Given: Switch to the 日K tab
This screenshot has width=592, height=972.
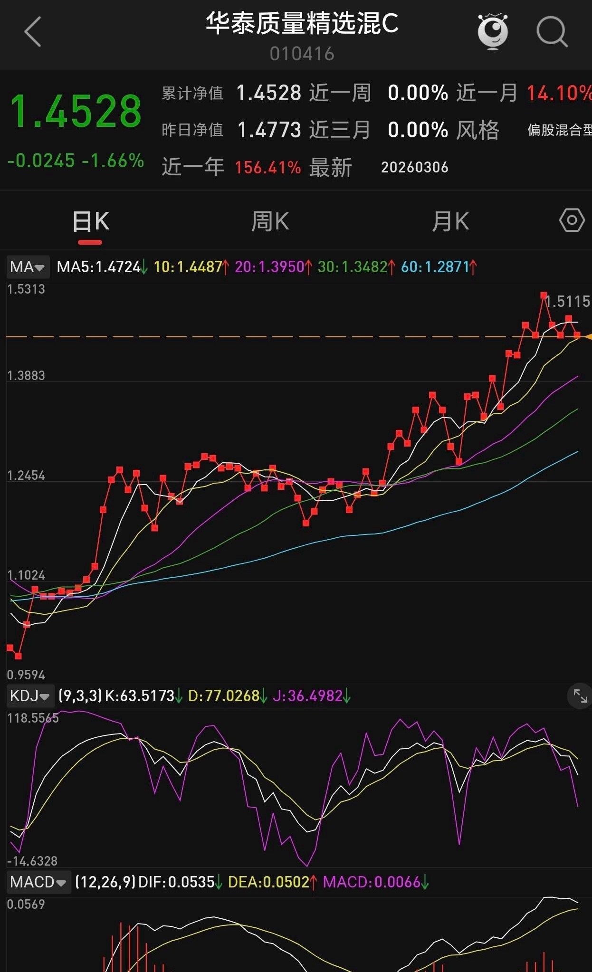Looking at the screenshot, I should (91, 222).
